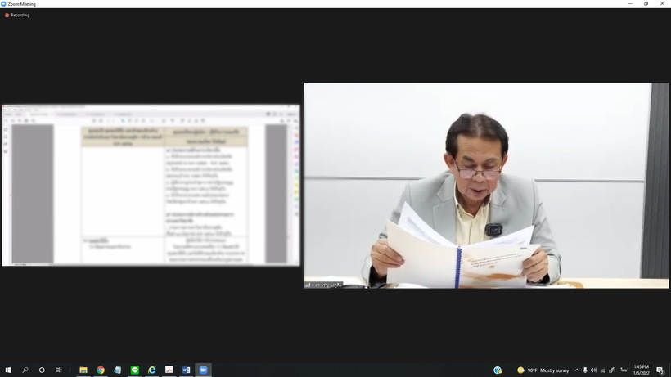Click the active Zoom taskbar icon
This screenshot has width=671, height=377.
pos(204,370)
